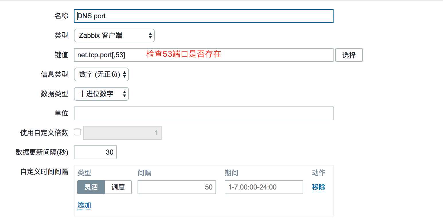Viewport: 443px width, 221px height.
Task: Click the 期间 field 1-7,00:00-24:00
Action: point(264,187)
